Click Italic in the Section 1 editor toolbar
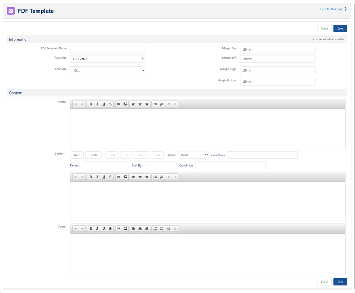 click(x=97, y=177)
